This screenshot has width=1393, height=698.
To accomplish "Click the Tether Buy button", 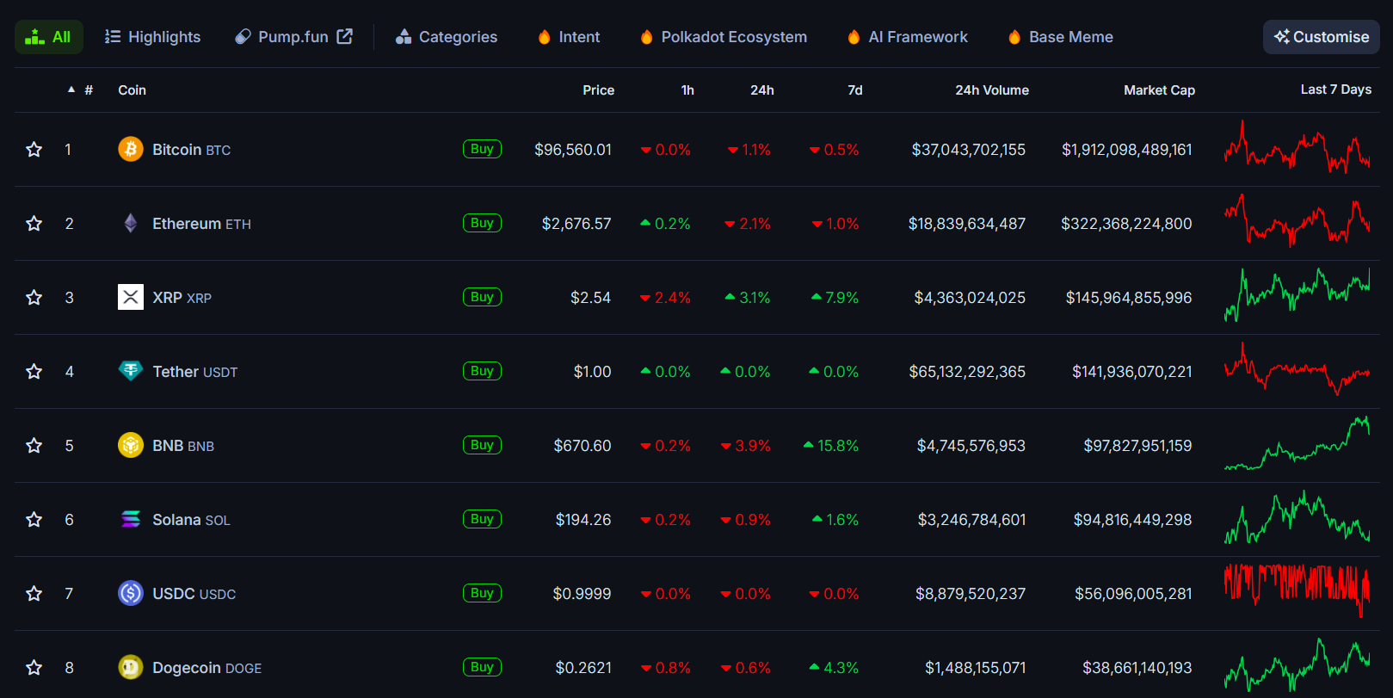I will tap(482, 371).
